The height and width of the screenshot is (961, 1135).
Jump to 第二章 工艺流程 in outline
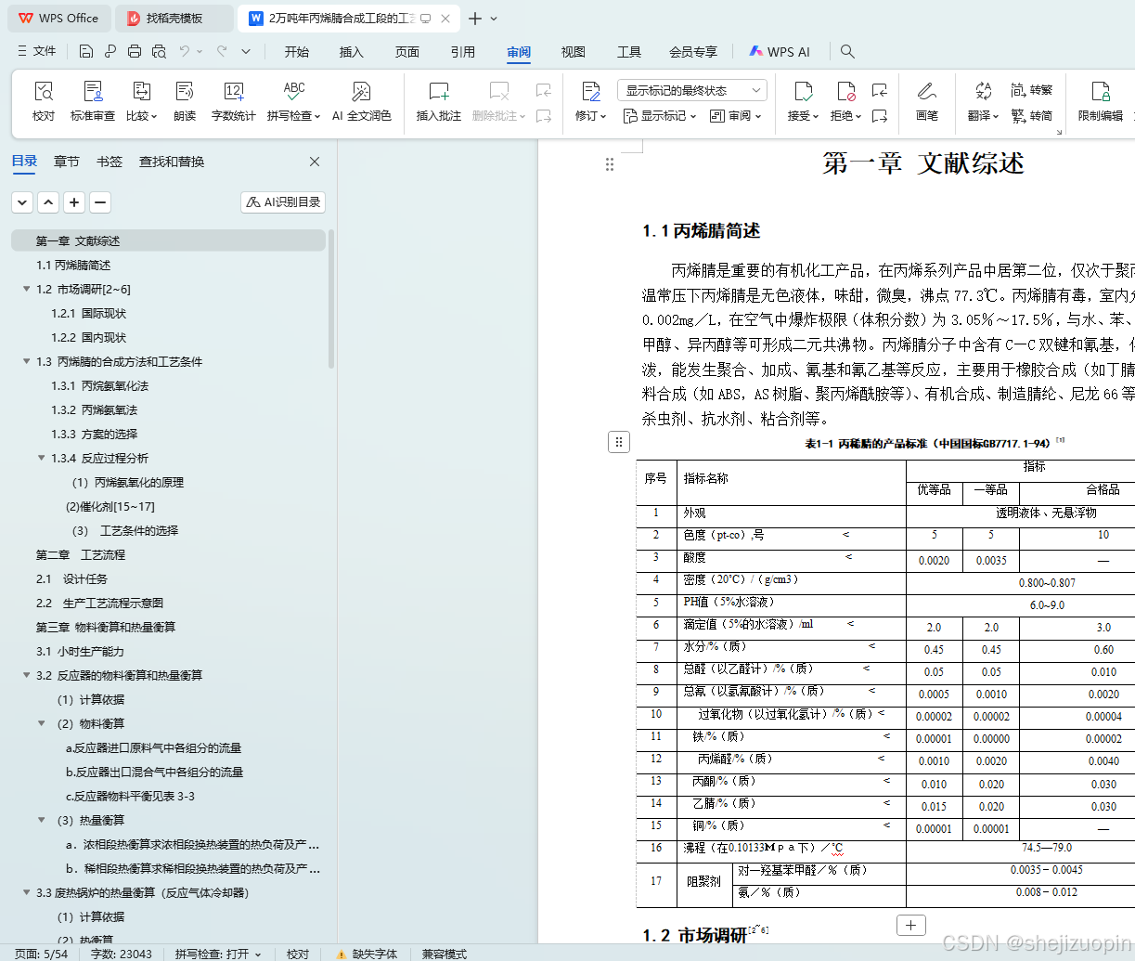click(x=80, y=554)
